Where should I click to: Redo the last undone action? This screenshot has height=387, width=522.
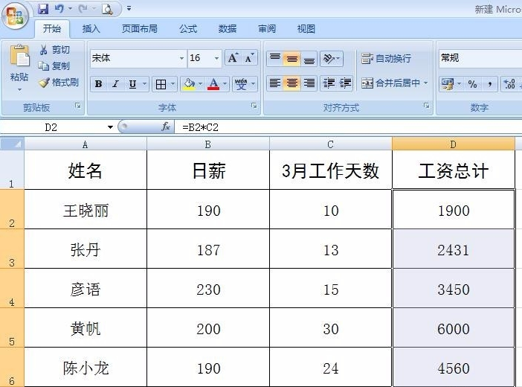83,9
